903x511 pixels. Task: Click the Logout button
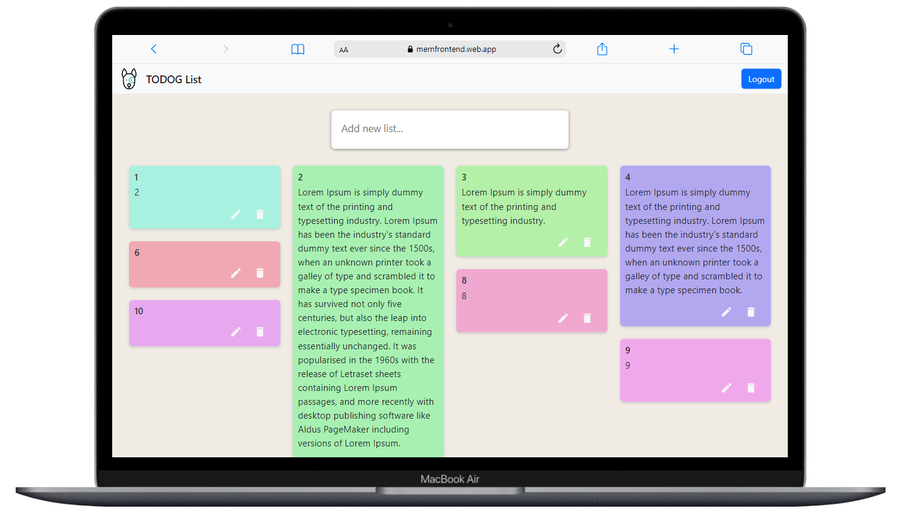point(761,78)
